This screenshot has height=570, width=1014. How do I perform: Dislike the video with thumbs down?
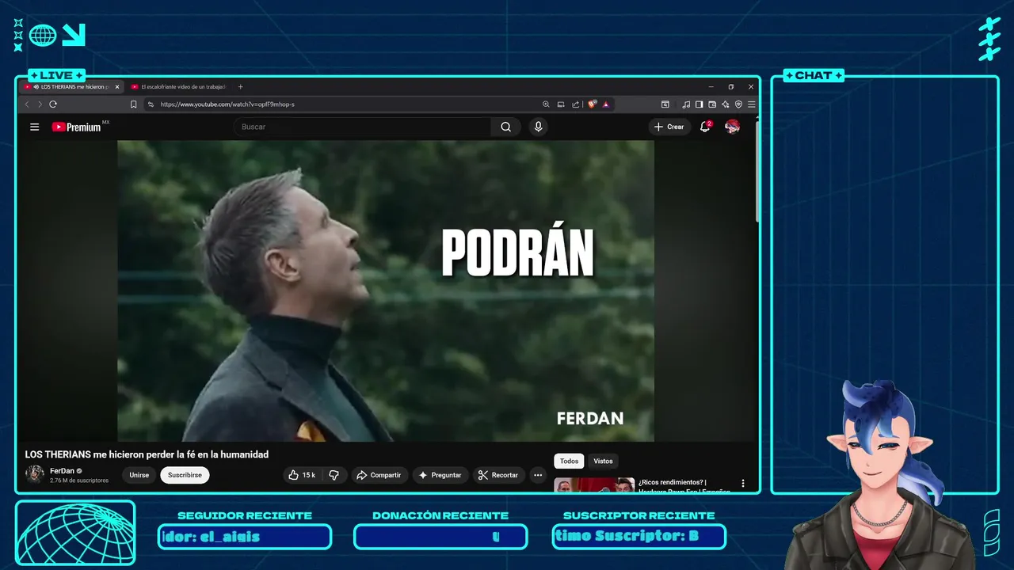[334, 475]
